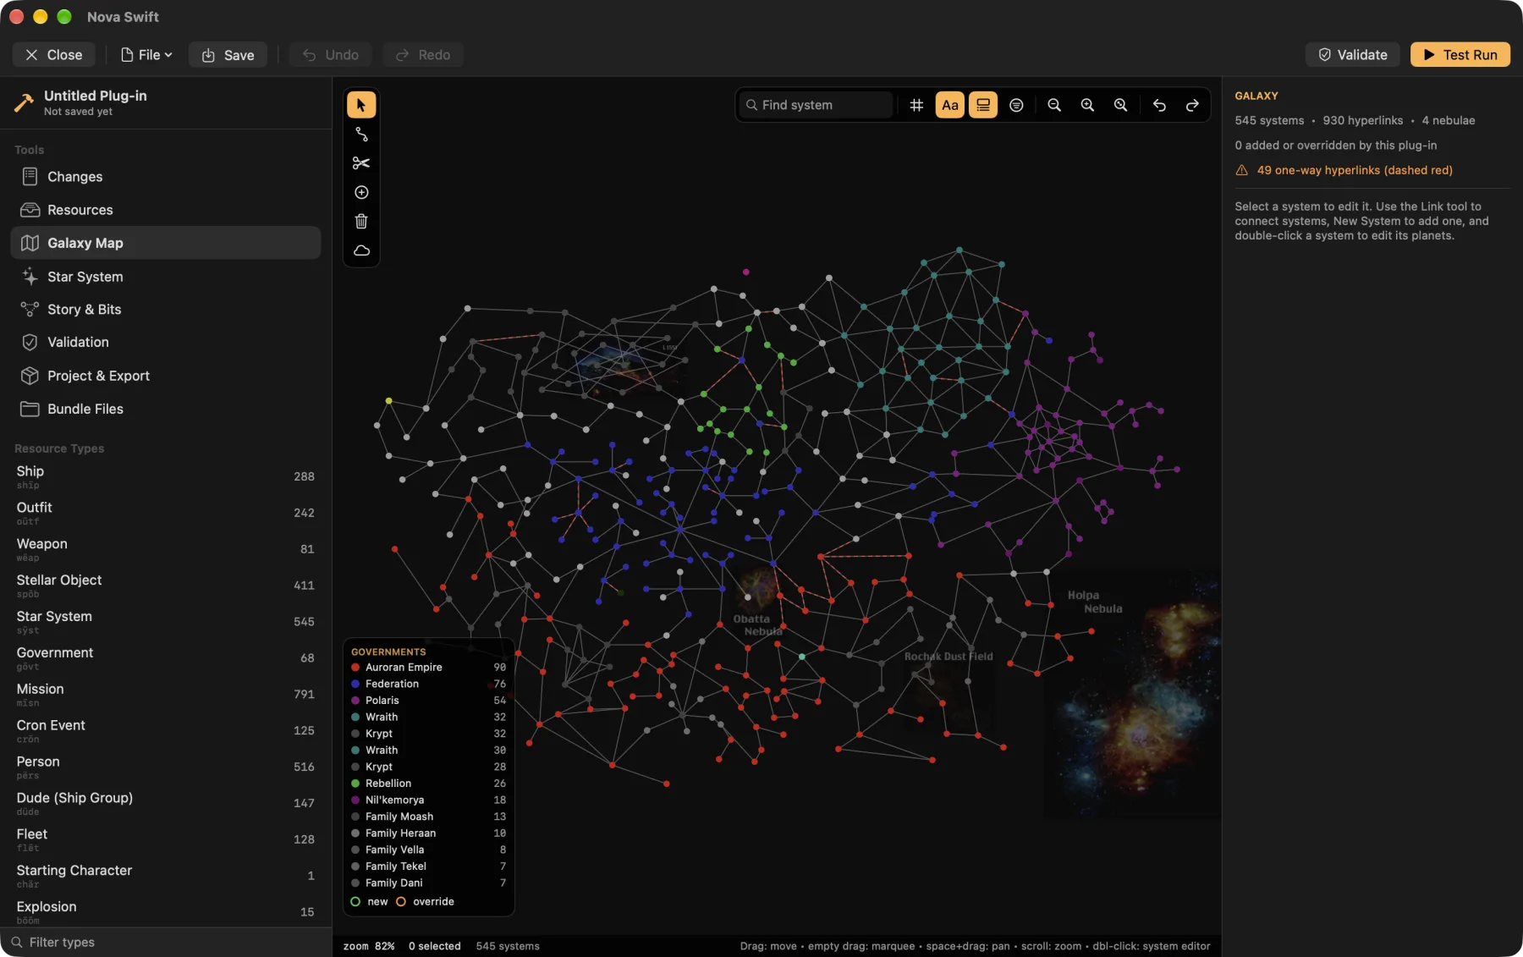This screenshot has height=957, width=1523.
Task: Open the Resources tool
Action: click(x=166, y=210)
